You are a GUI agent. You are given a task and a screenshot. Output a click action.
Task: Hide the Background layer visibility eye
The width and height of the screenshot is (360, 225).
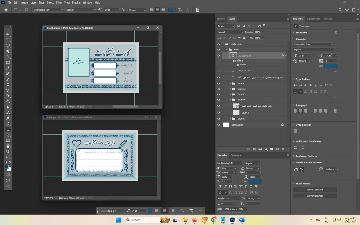point(219,125)
